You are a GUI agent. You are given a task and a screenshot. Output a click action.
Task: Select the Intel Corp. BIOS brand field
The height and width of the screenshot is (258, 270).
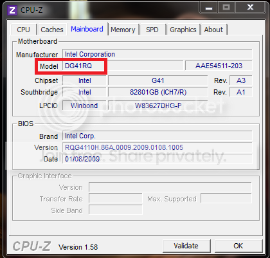pos(157,136)
